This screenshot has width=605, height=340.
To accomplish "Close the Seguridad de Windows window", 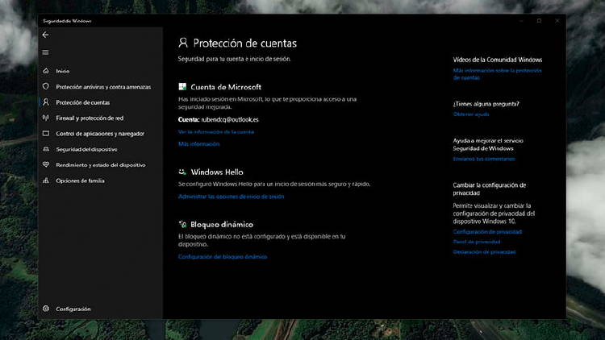I will (557, 21).
